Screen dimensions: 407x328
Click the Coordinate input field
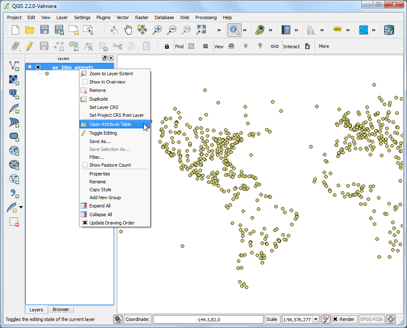coord(208,319)
